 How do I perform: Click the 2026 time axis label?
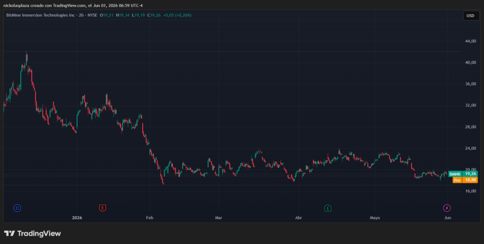click(x=77, y=218)
